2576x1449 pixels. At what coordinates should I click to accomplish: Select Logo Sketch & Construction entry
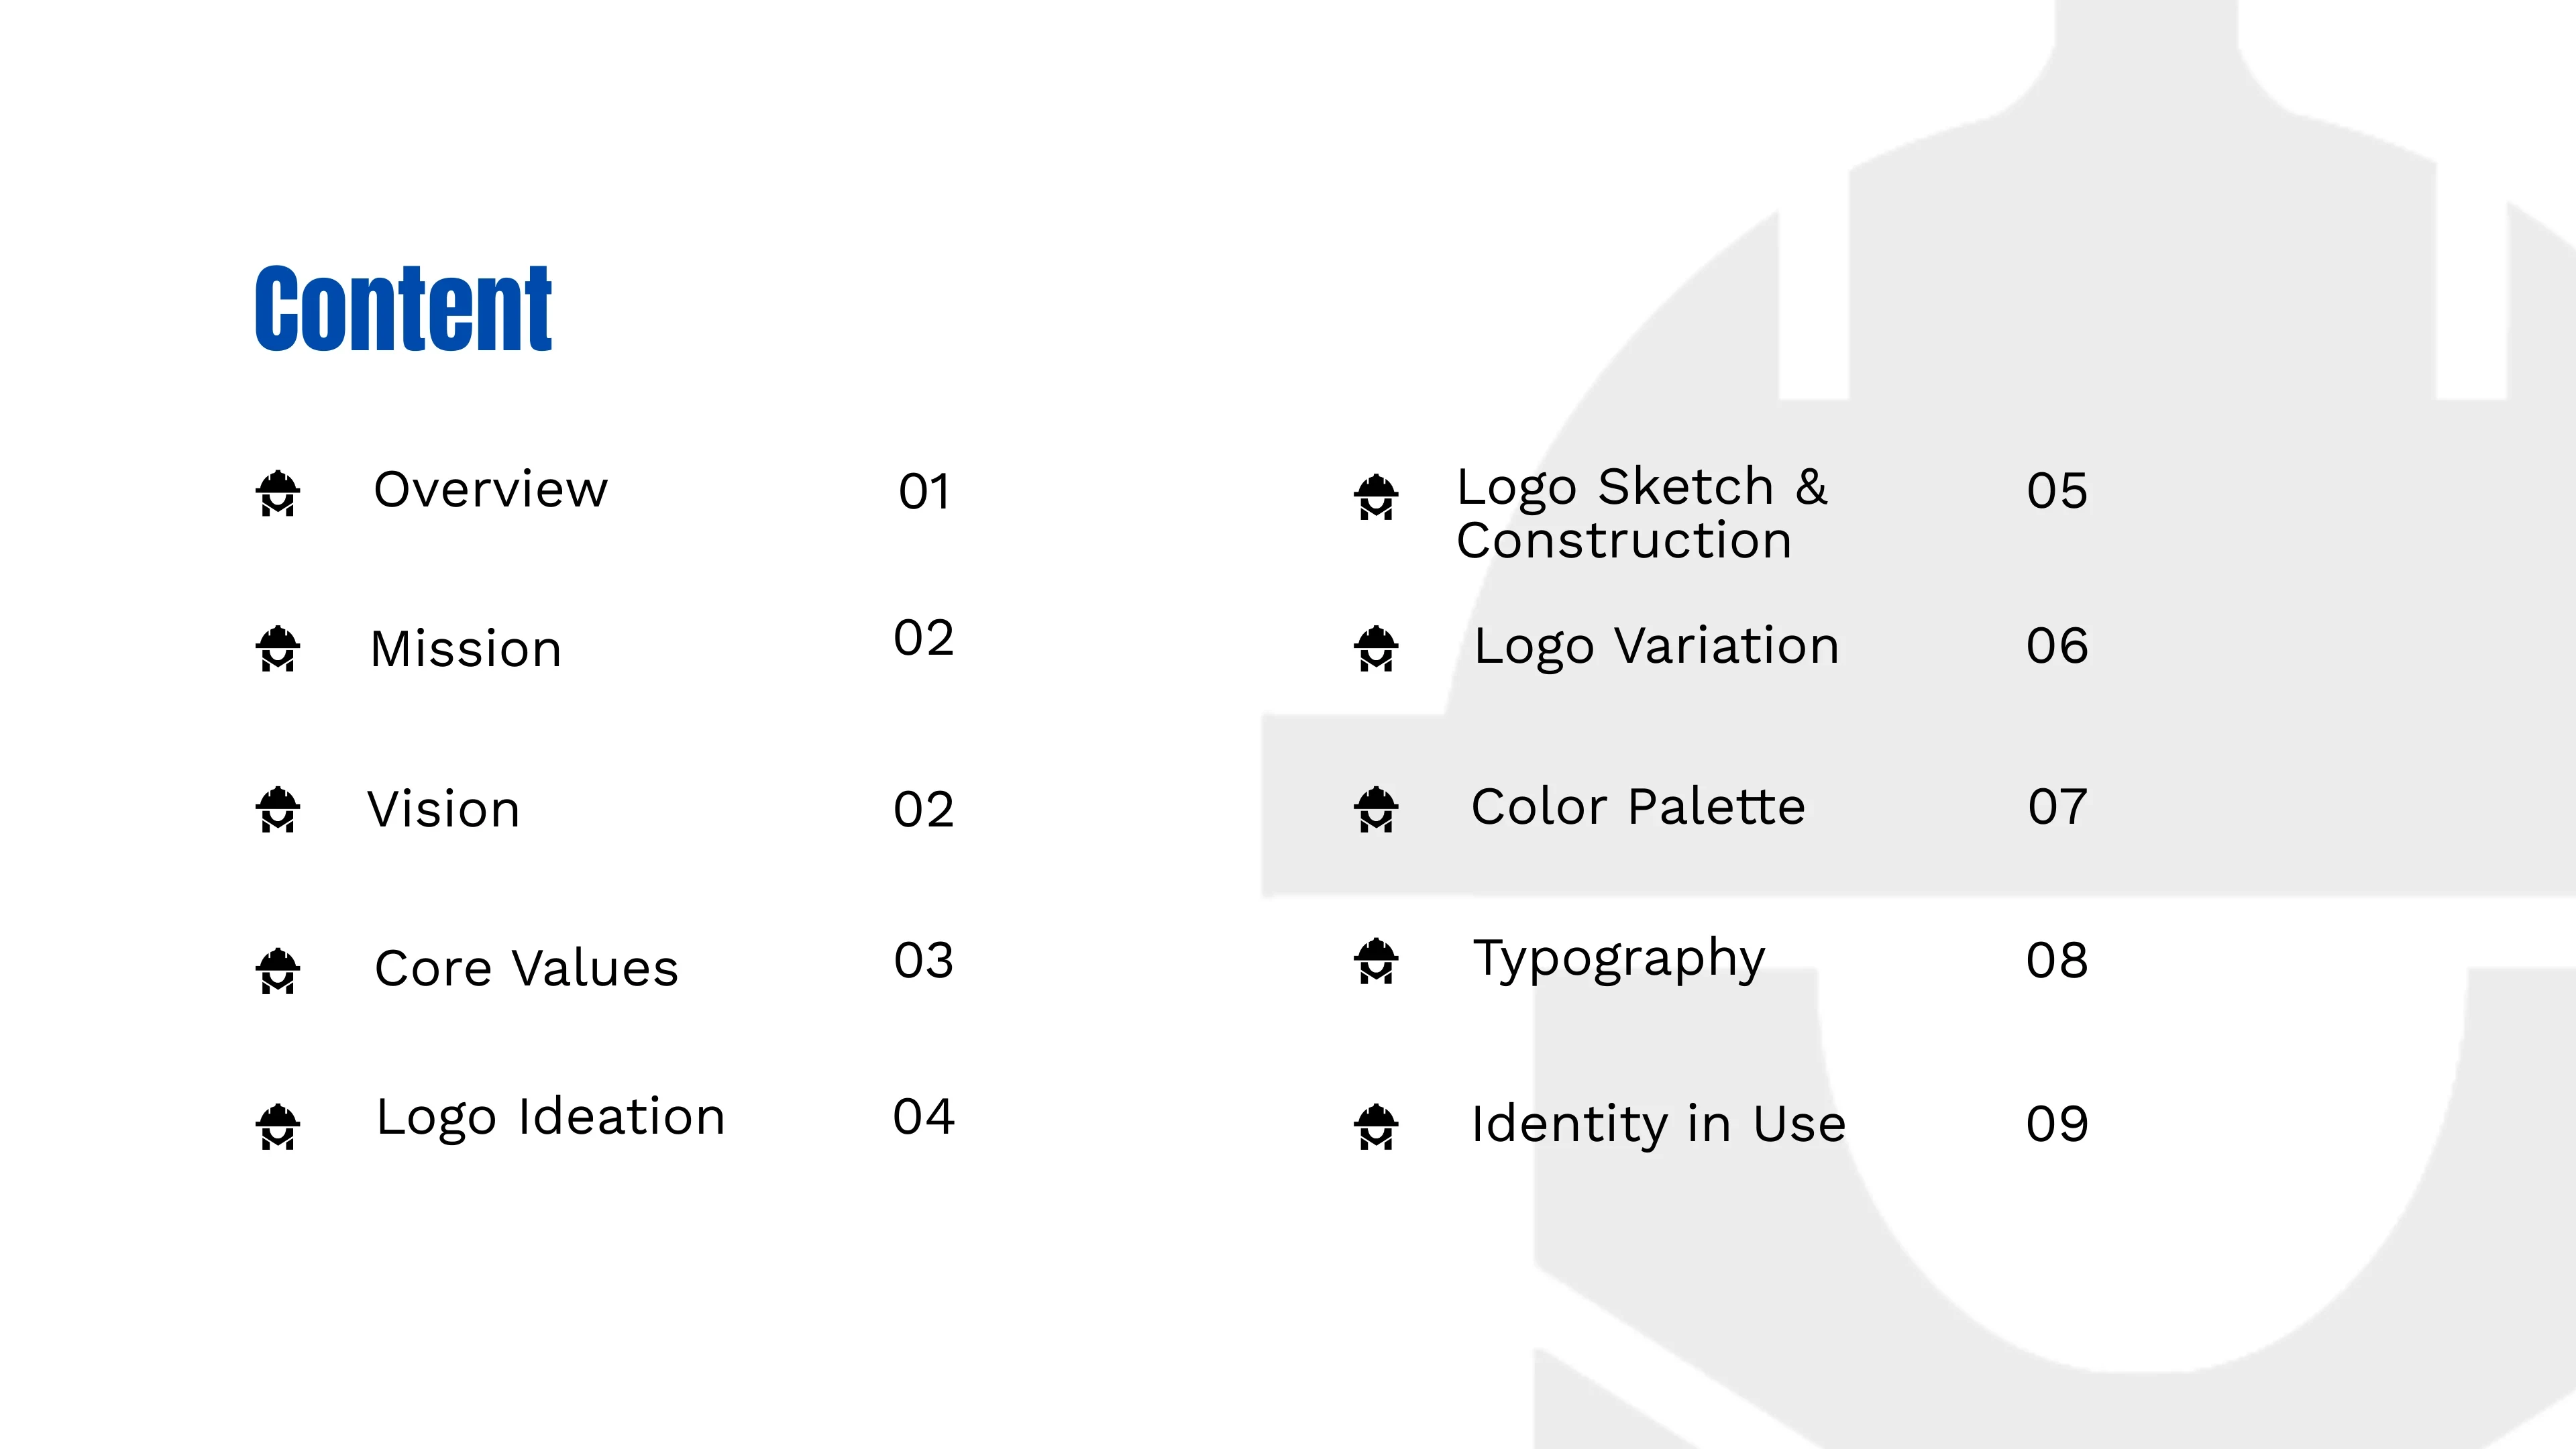pos(1641,513)
